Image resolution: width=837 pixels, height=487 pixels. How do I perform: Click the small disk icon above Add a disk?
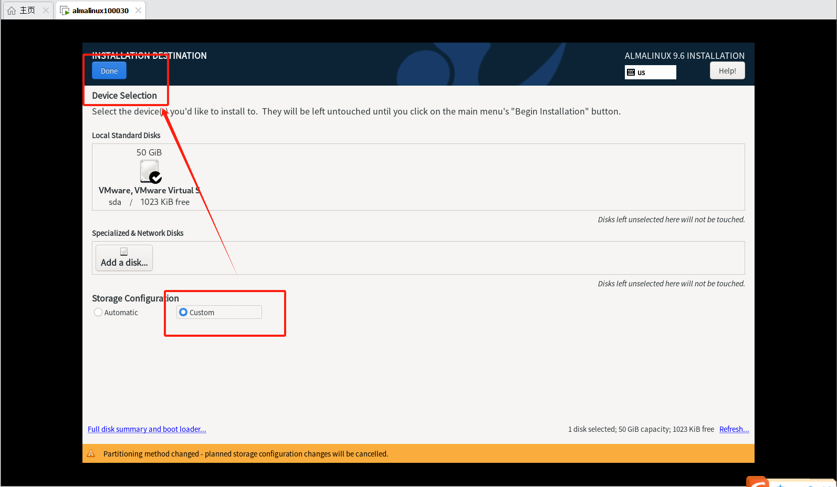pyautogui.click(x=124, y=252)
